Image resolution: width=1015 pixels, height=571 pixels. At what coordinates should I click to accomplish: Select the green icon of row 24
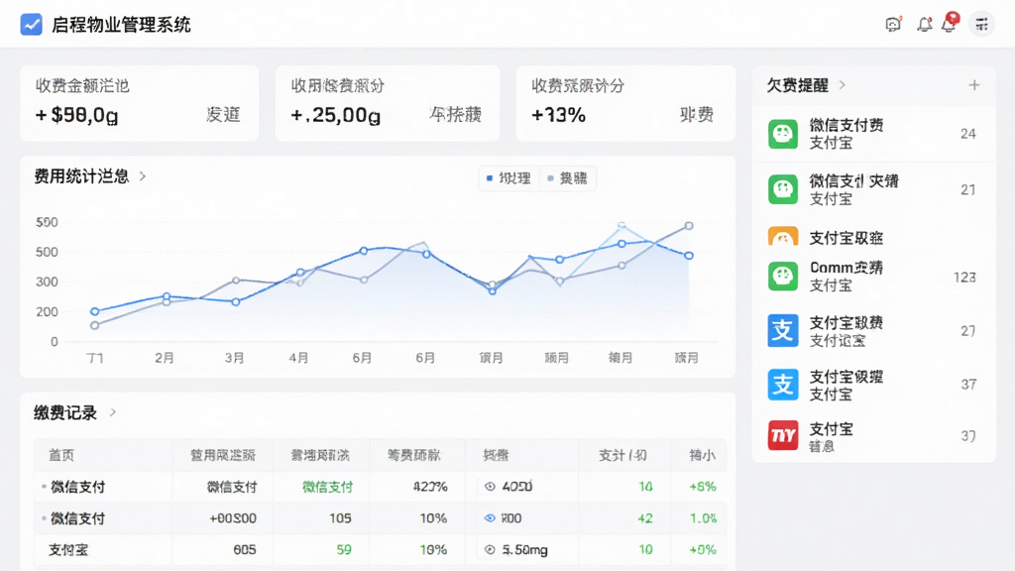pyautogui.click(x=783, y=134)
